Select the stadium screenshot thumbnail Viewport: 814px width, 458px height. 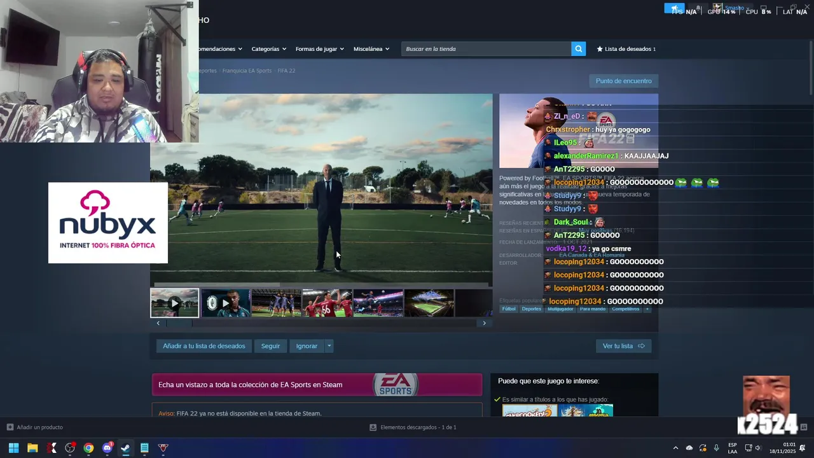coord(429,303)
